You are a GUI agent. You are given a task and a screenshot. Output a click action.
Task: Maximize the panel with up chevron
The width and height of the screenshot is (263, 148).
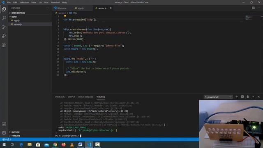pyautogui.click(x=253, y=97)
